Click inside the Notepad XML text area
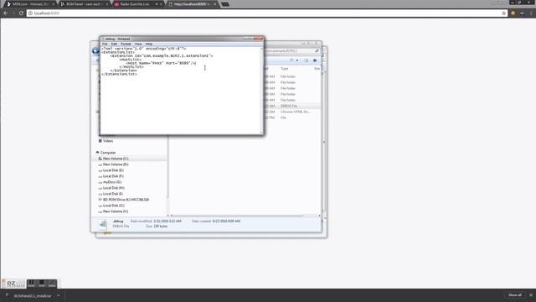This screenshot has height=302, width=536. [x=181, y=90]
